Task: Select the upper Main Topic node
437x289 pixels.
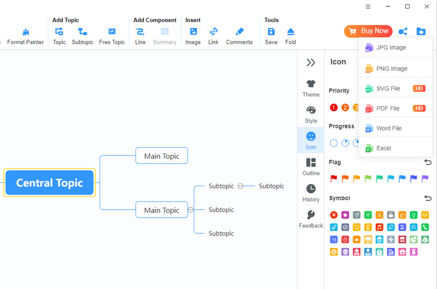Action: click(162, 155)
